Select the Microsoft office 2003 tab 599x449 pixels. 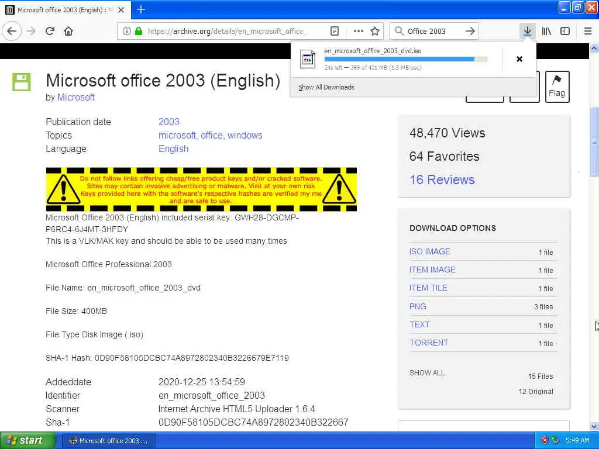tap(66, 10)
